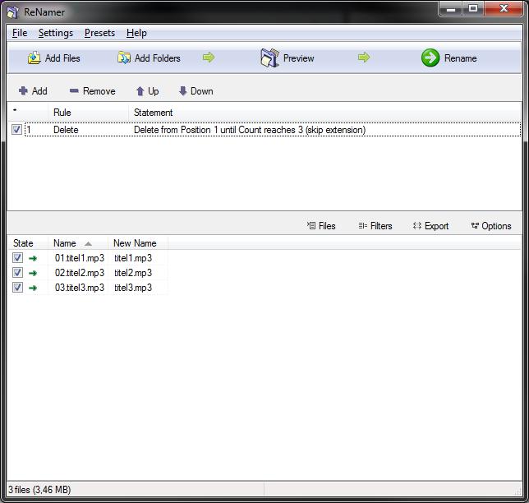Screen dimensions: 529x503
Task: Select file name 03.titel3.mp3
Action: coord(80,288)
